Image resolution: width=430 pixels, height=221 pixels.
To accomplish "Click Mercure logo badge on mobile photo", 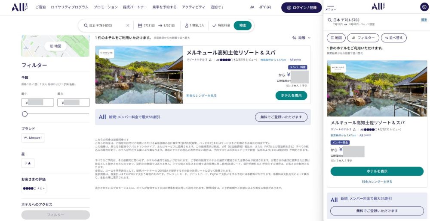I will coord(338,68).
